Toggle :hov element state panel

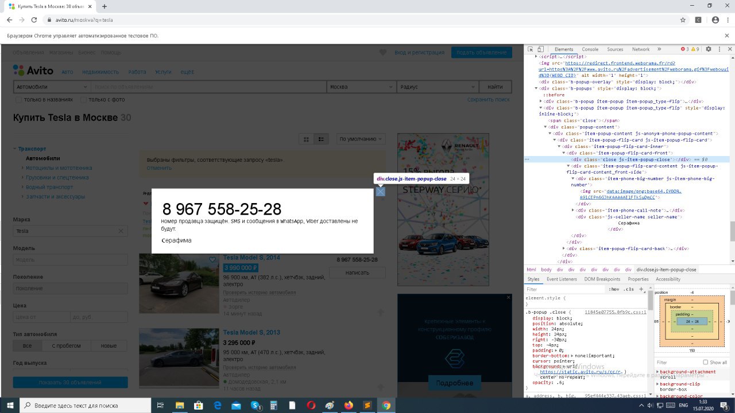614,289
